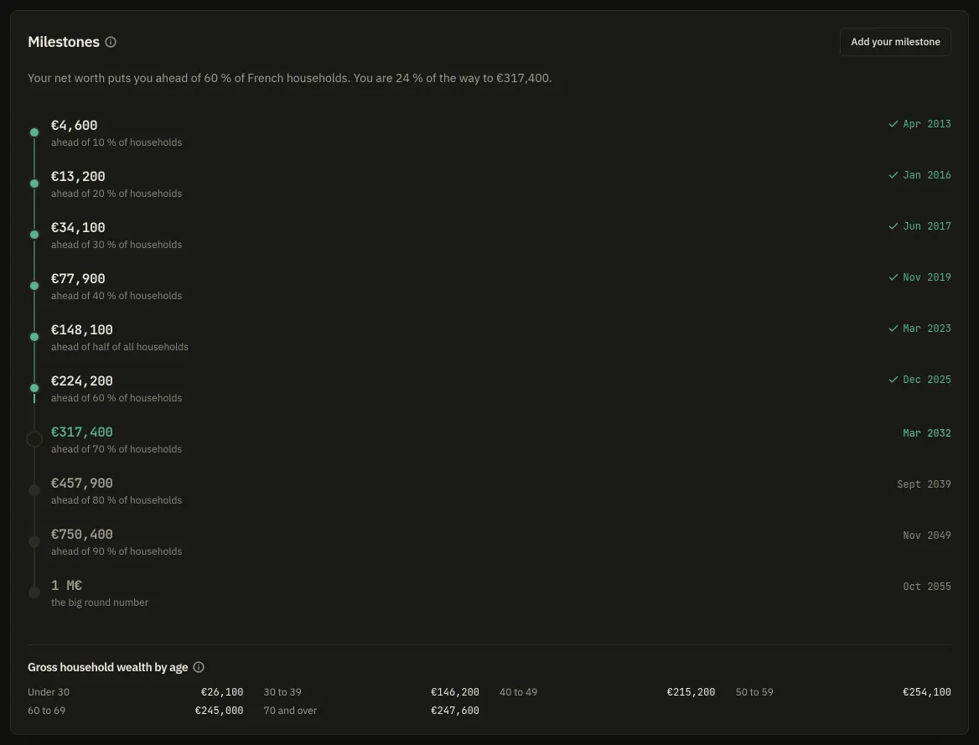Click the checkmark next to Mar 2023
The image size is (979, 745).
[893, 329]
